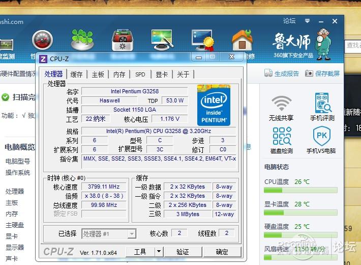Image resolution: width=361 pixels, height=265 pixels.
Task: Click the 三级 cache value 3 MBytes
Action: [188, 214]
